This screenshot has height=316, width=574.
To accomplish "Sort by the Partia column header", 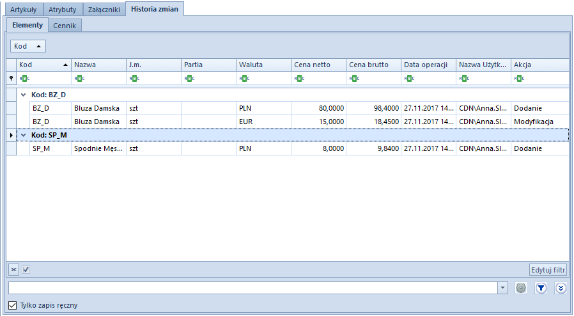I will click(x=208, y=65).
